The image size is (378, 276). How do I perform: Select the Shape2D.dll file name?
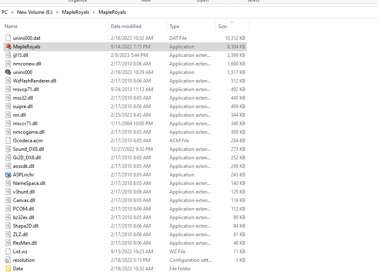(26, 226)
